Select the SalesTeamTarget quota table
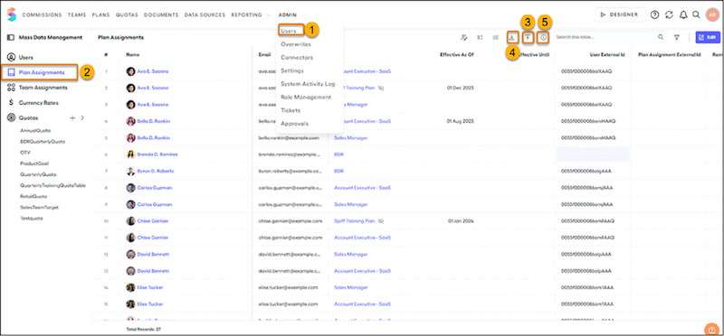Screen dimensions: 724x336 pos(39,208)
